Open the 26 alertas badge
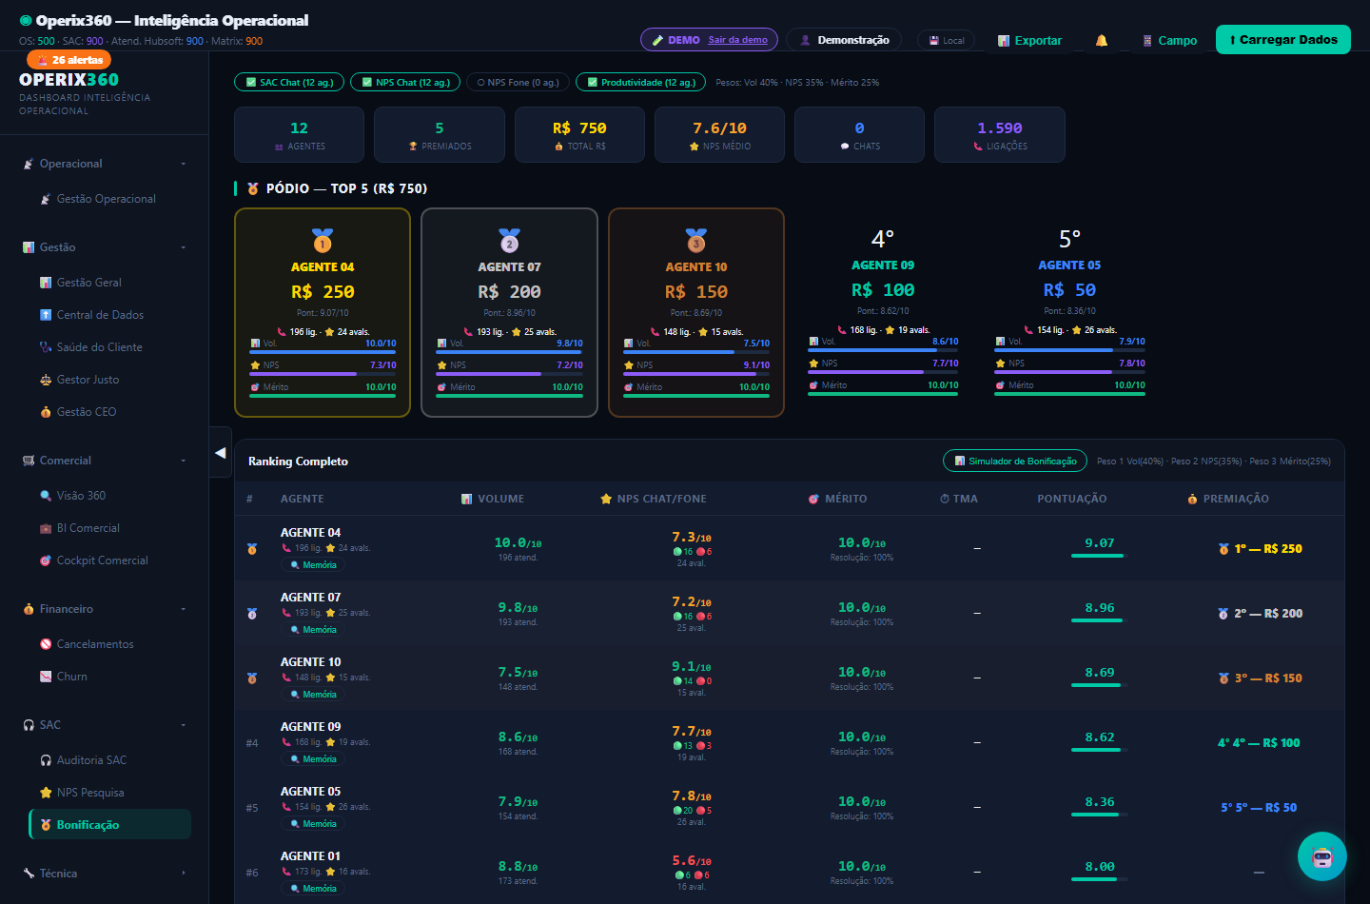Image resolution: width=1370 pixels, height=904 pixels. click(69, 60)
